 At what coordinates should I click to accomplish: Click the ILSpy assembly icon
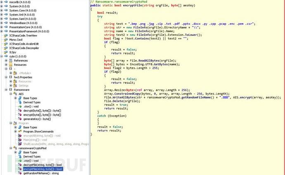(6, 52)
